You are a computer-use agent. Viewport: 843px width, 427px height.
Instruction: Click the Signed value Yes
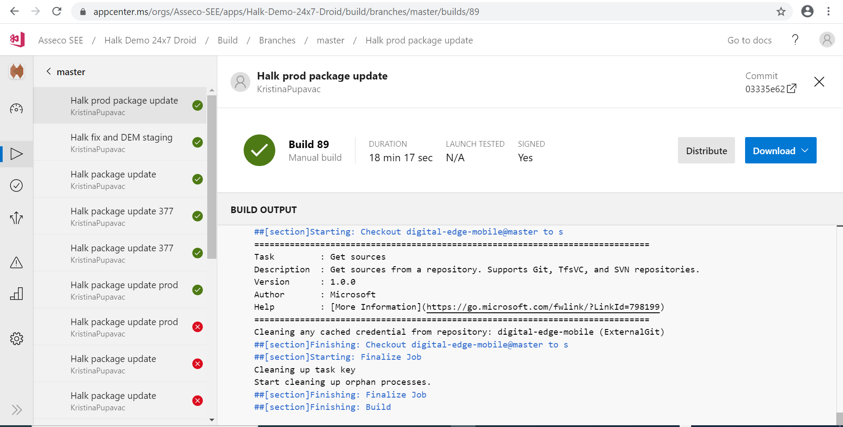click(x=525, y=158)
